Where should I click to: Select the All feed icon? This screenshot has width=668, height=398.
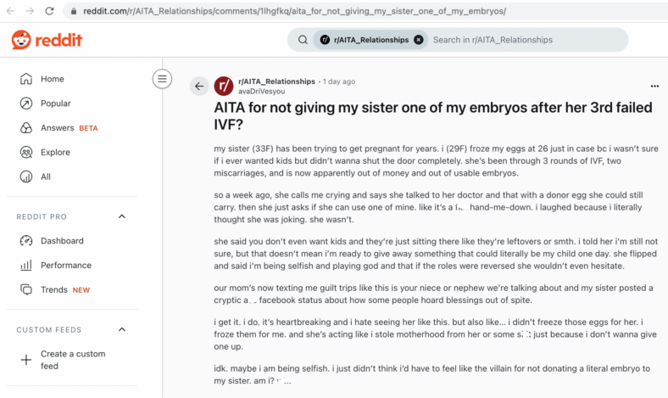26,177
